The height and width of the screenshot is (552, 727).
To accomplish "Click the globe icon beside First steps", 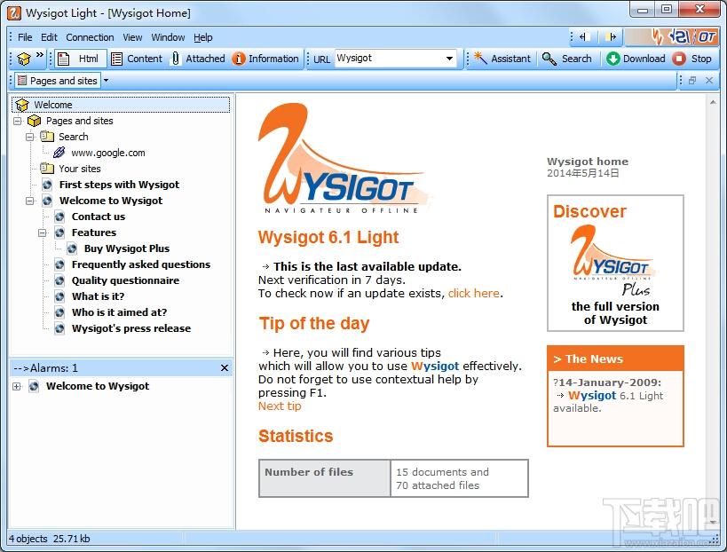I will pyautogui.click(x=47, y=185).
